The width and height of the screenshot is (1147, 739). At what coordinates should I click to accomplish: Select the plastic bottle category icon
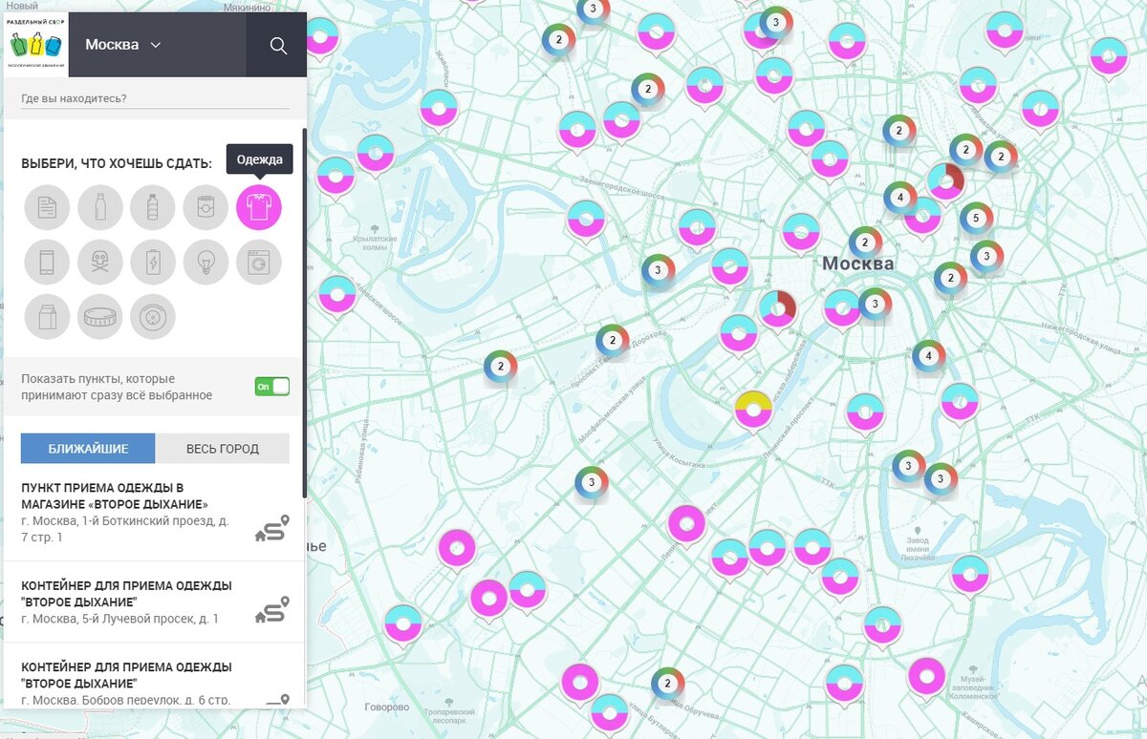coord(153,207)
